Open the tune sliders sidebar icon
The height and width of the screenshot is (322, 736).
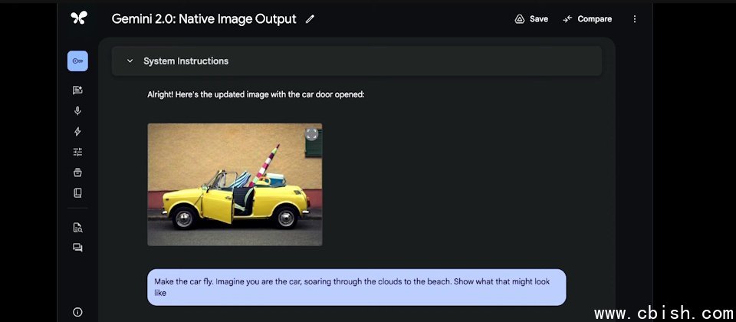tap(77, 152)
